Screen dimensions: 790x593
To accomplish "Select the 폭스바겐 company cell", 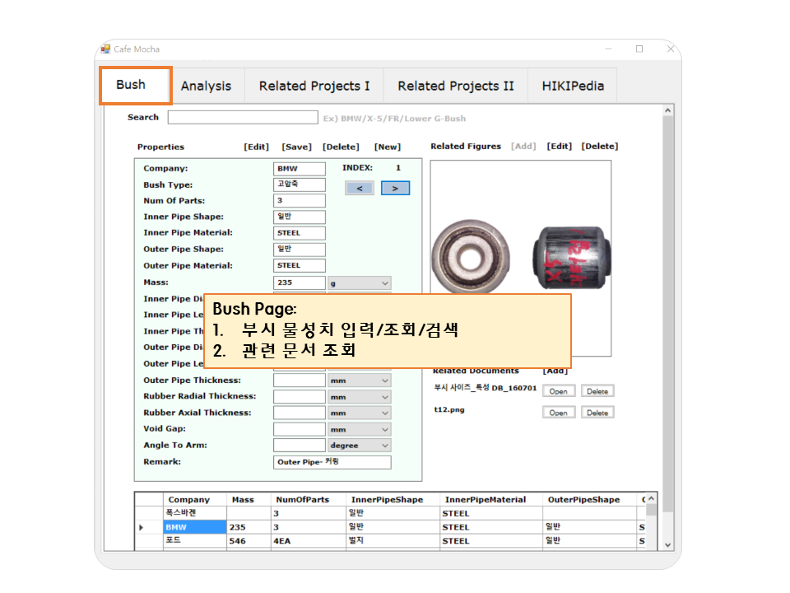I will 195,513.
